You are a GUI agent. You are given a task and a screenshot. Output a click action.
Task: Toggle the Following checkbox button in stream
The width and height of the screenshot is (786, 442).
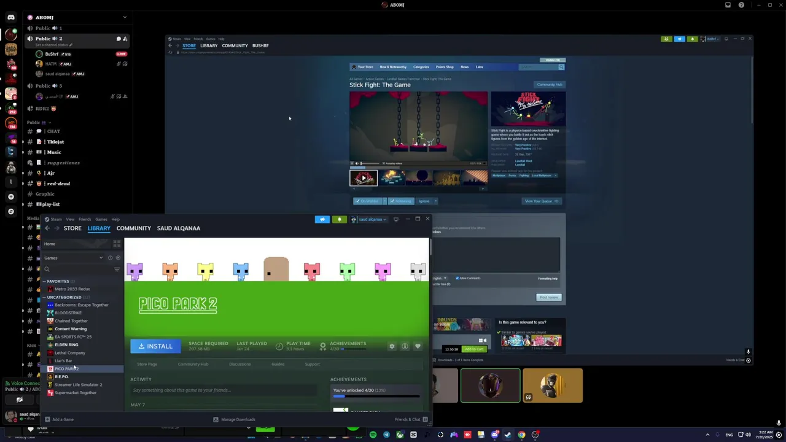401,201
